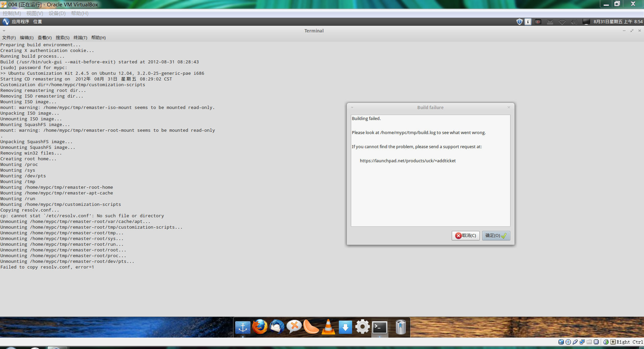Click VirtualBox network adapters icon
Screen dimensions: 644x349
tap(582, 342)
